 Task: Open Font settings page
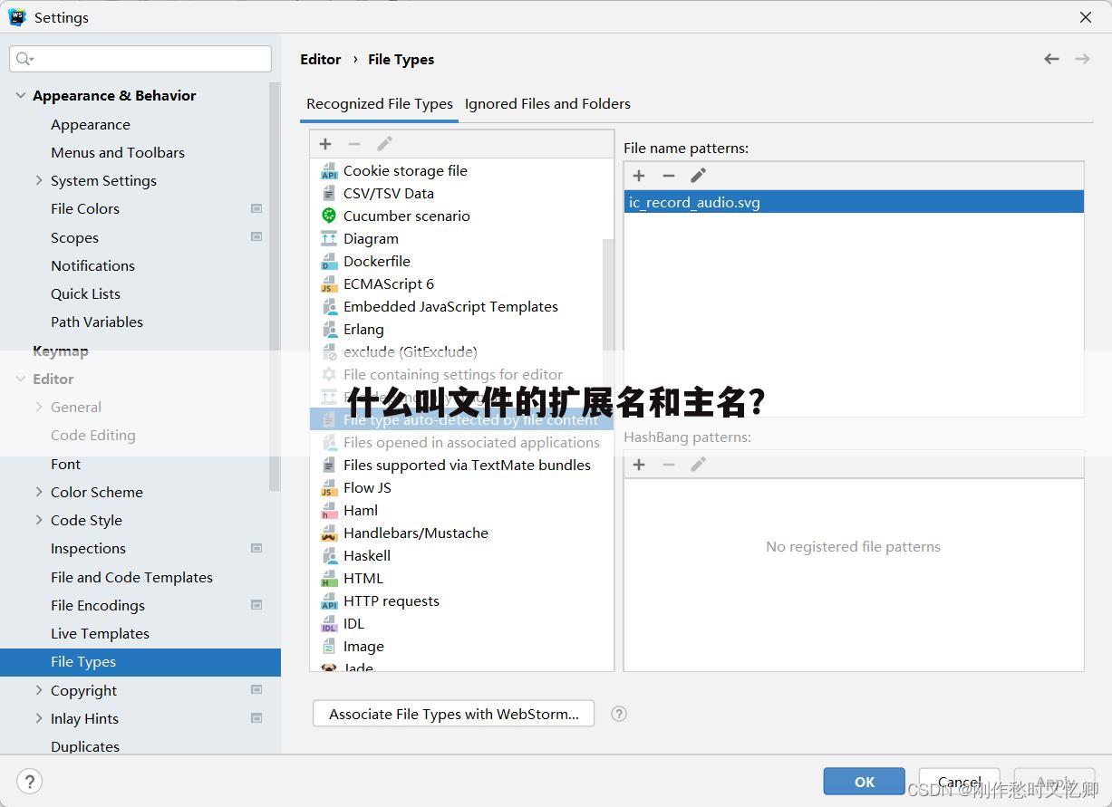click(65, 464)
